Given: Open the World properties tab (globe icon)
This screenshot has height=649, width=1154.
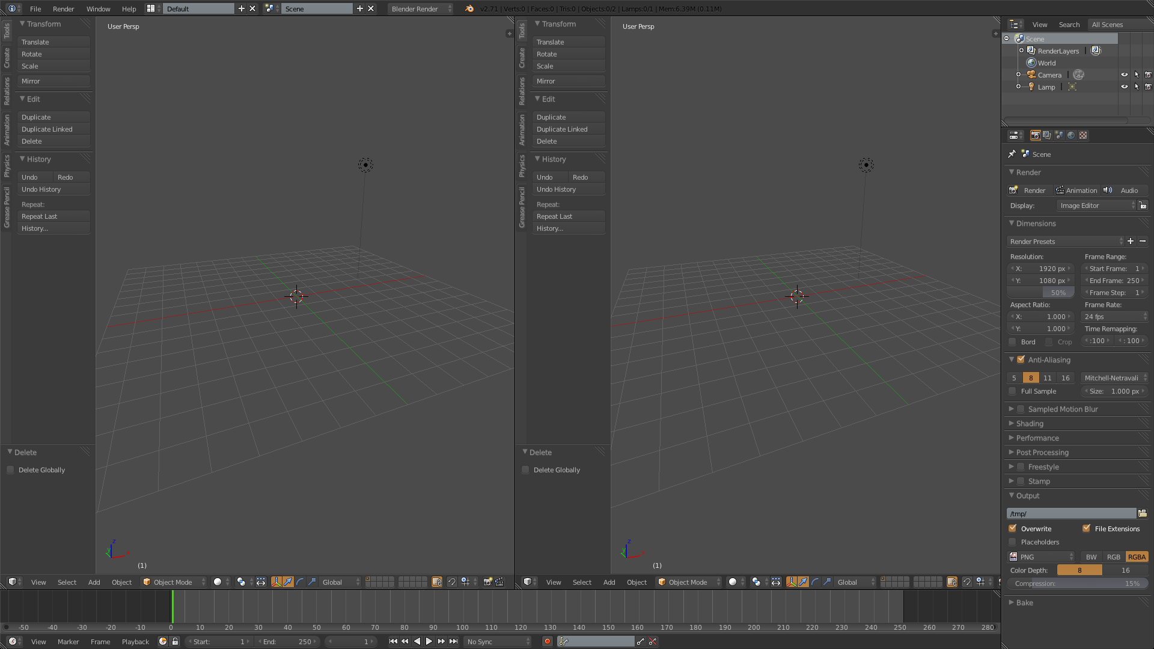Looking at the screenshot, I should coord(1071,135).
